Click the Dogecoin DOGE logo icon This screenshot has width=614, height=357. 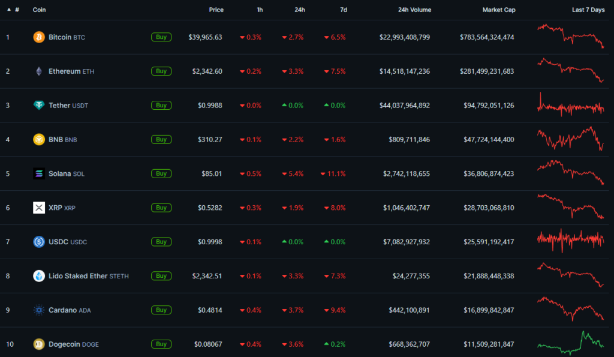click(38, 344)
